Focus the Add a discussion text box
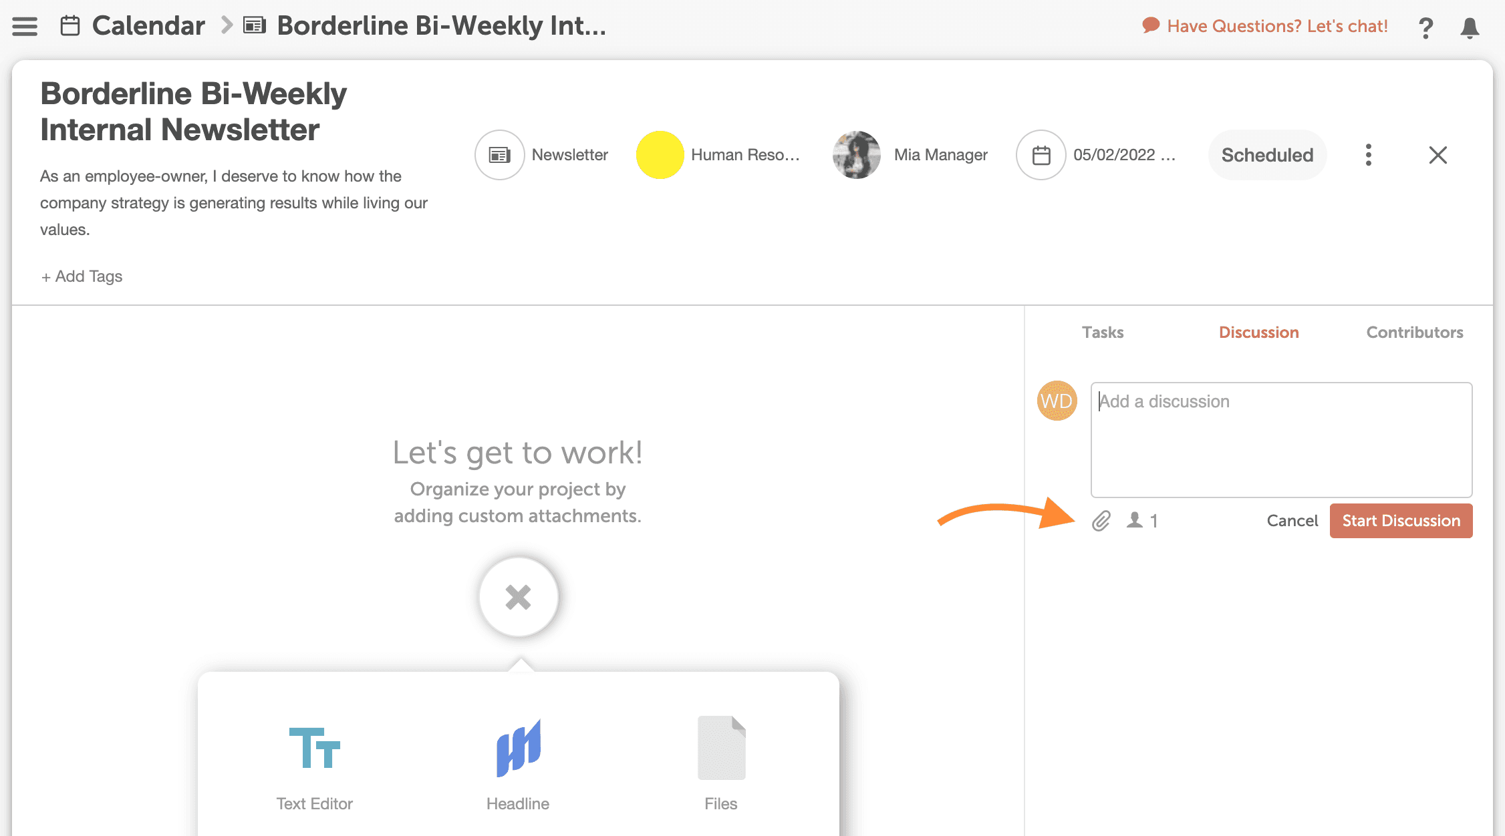Screen dimensions: 1505x836 1281,440
